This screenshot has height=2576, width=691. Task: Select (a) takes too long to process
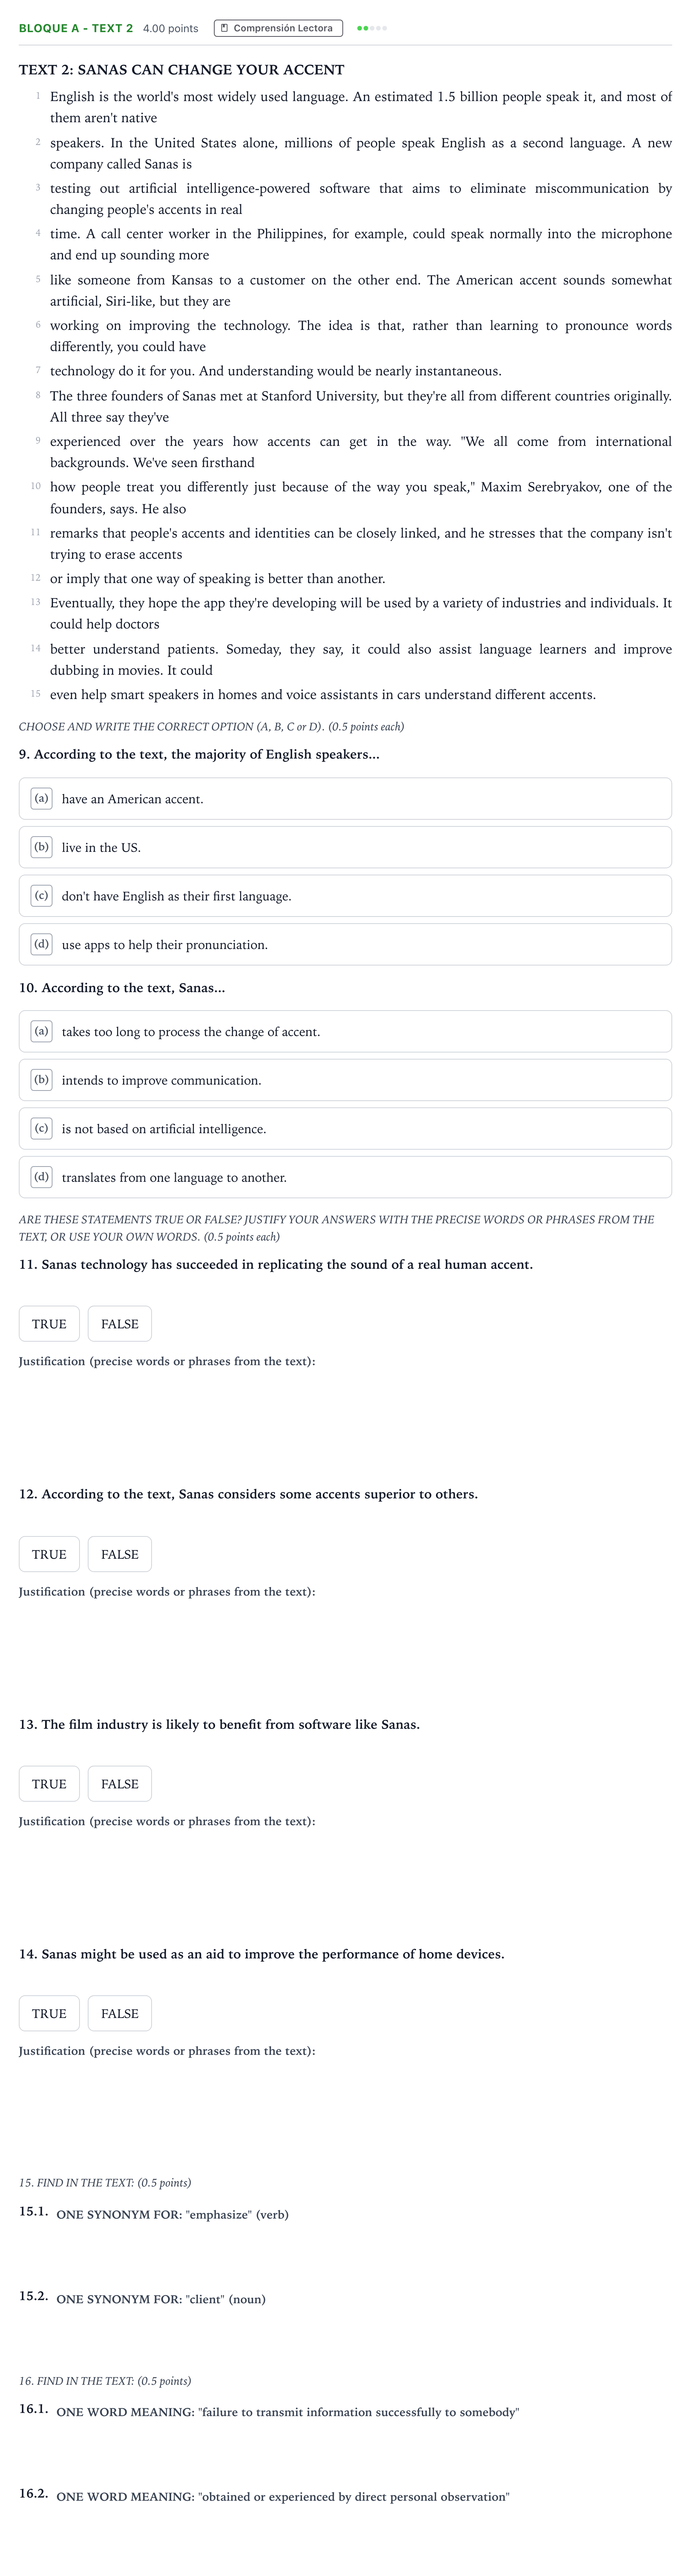click(345, 1031)
